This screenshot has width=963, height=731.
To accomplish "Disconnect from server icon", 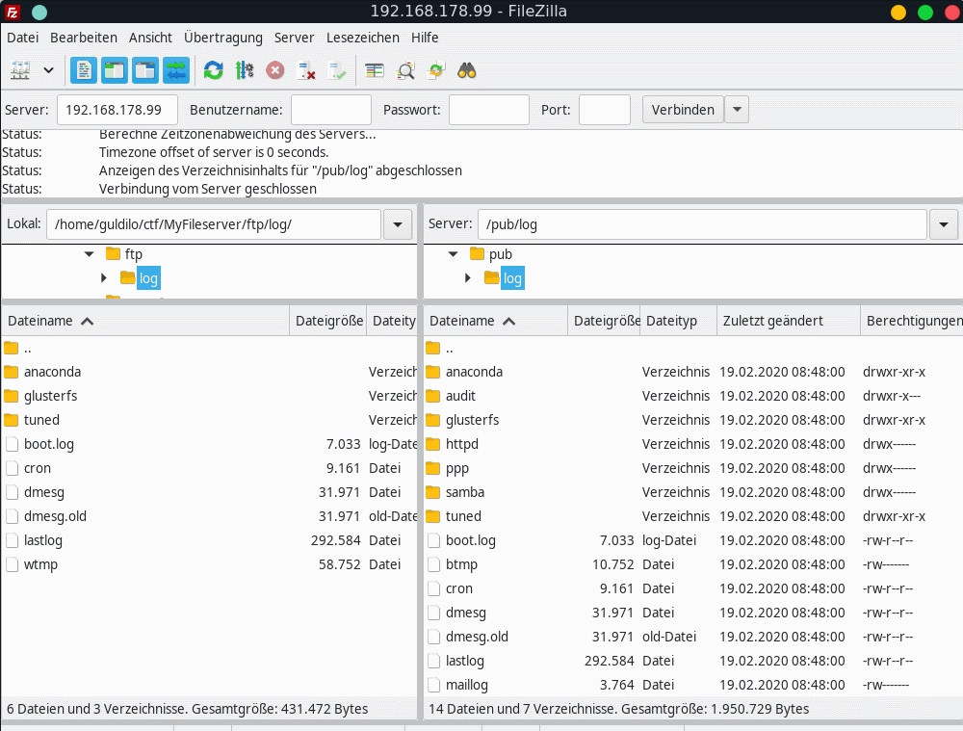I will coord(306,70).
